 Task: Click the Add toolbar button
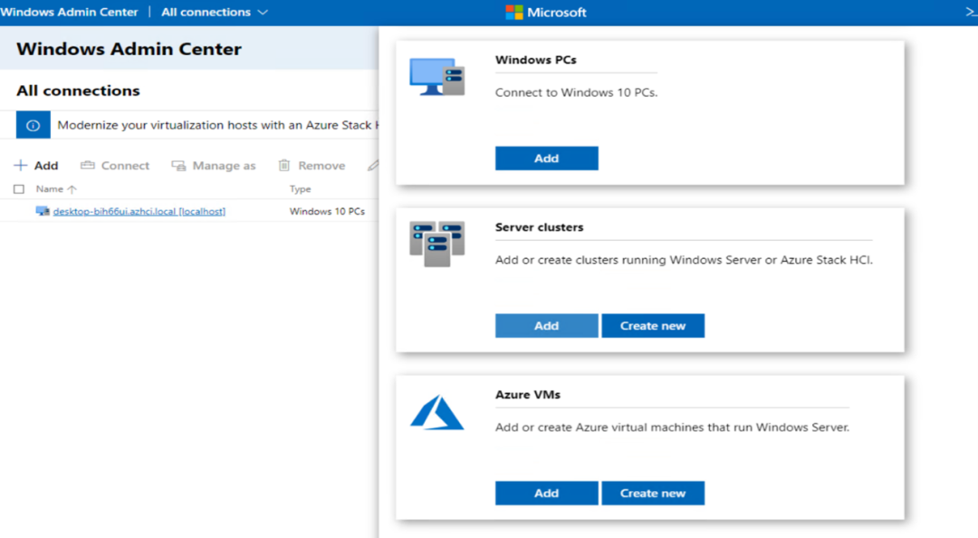pyautogui.click(x=36, y=166)
